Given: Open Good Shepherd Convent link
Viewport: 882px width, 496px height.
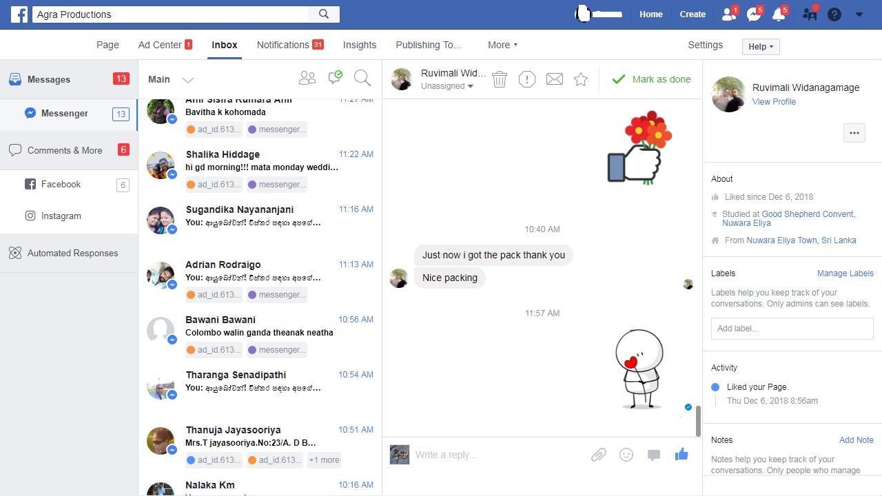Looking at the screenshot, I should pyautogui.click(x=808, y=214).
